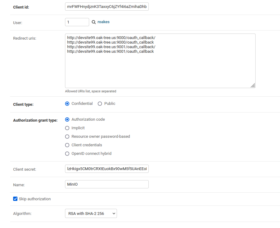Image resolution: width=280 pixels, height=228 pixels.
Task: Click the User number input box
Action: click(x=77, y=22)
